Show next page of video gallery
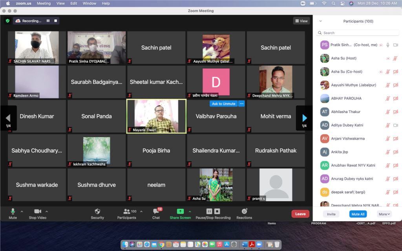This screenshot has width=402, height=251. 304,118
